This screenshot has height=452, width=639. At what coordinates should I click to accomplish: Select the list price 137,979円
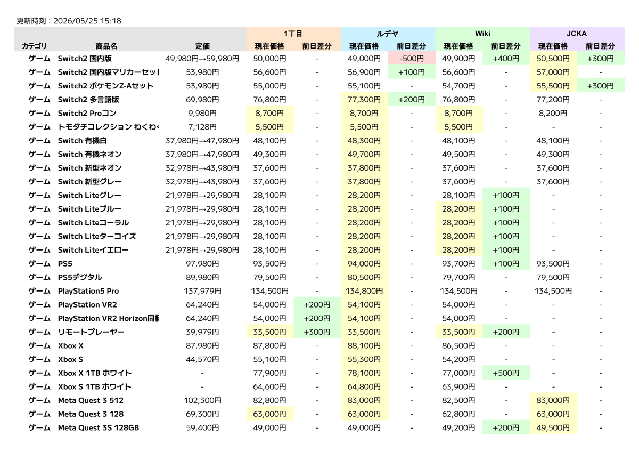click(x=202, y=291)
